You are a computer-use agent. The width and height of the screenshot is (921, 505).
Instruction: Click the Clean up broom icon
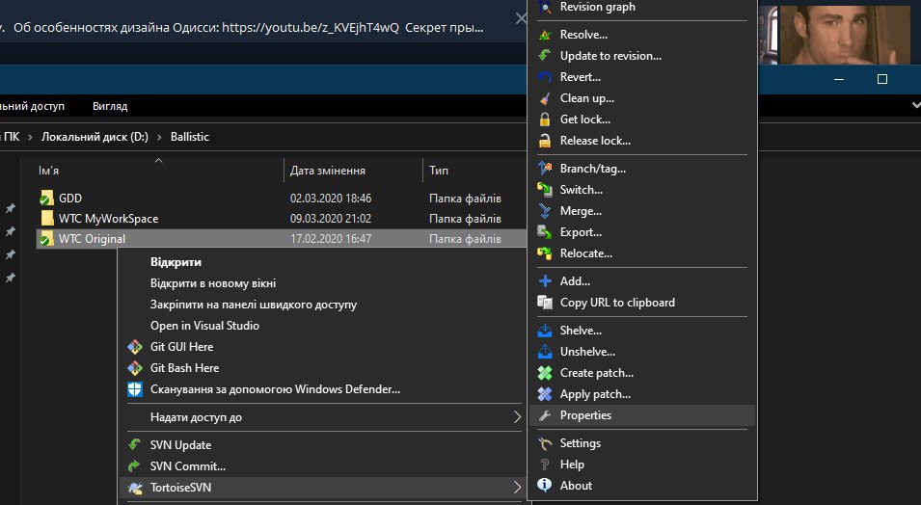(545, 98)
